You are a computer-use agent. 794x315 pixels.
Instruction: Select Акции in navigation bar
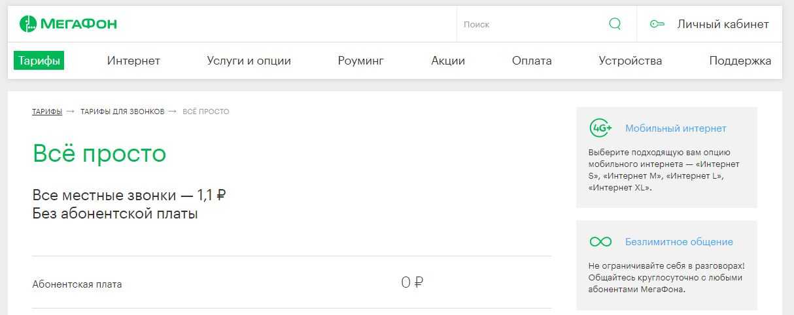[x=448, y=61]
